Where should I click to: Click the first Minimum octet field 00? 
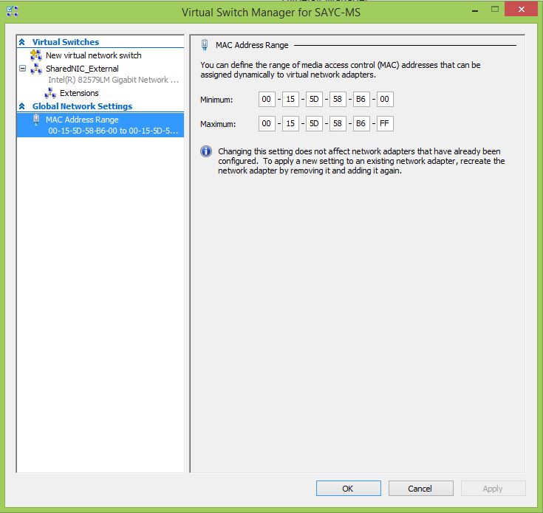(267, 100)
